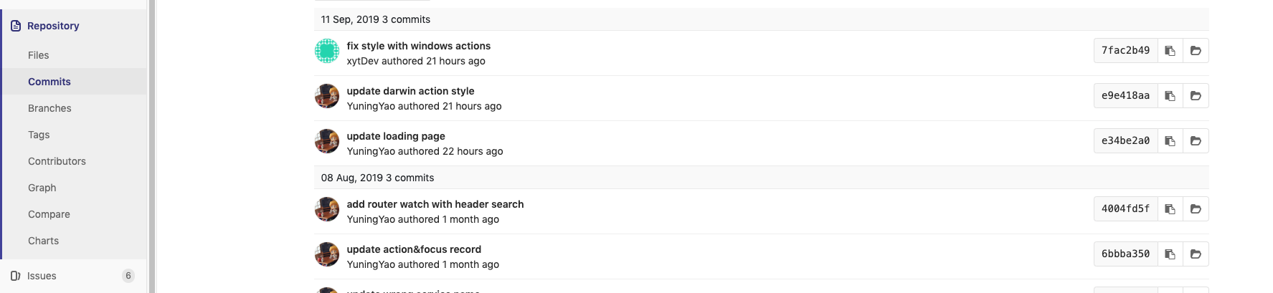Viewport: 1273px width, 293px height.
Task: Click commit hash 4004fd5f
Action: click(x=1125, y=209)
